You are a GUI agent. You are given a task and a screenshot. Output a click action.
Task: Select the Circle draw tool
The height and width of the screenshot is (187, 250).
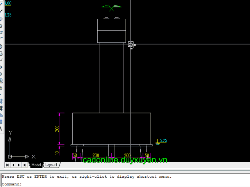coord(1,46)
